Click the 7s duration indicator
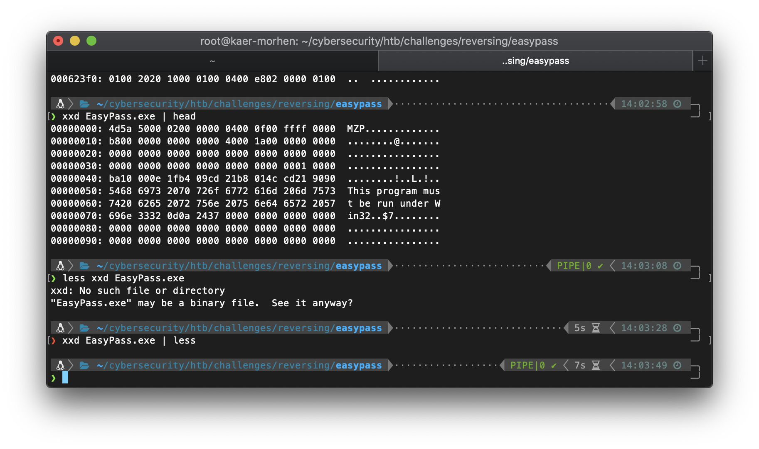Screen dimensions: 759x449 (x=580, y=365)
